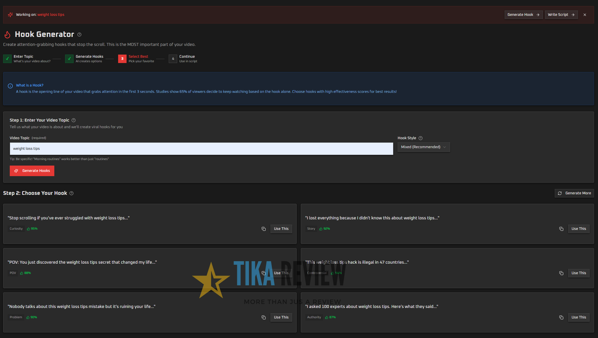598x338 pixels.
Task: Copy the 'I lost everything' hook
Action: pyautogui.click(x=561, y=229)
